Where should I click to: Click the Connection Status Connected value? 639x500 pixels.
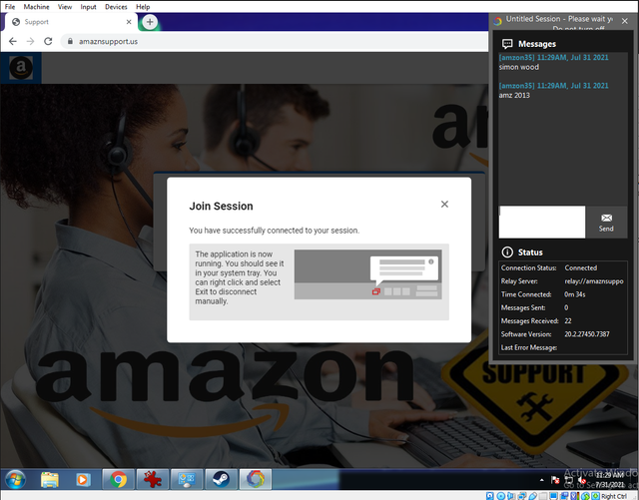click(581, 267)
